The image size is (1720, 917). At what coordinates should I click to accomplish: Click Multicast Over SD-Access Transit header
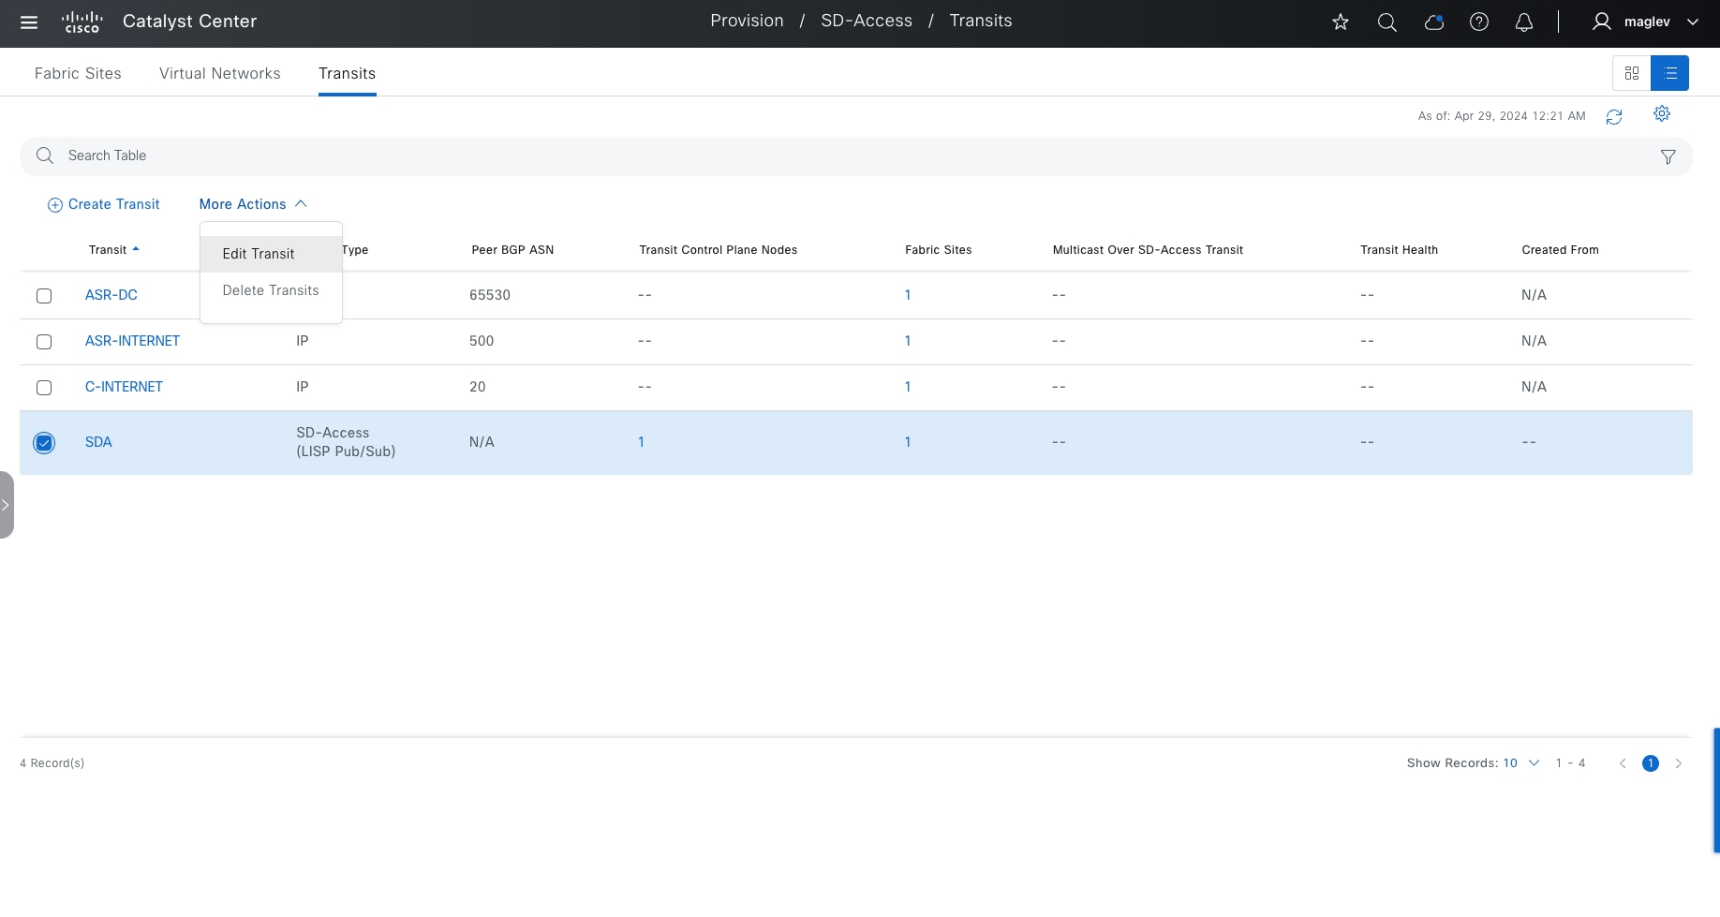(x=1148, y=250)
